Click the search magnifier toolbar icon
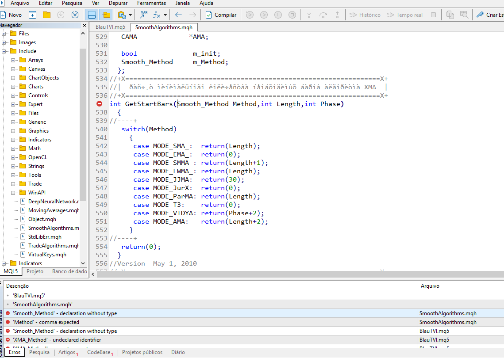Screen dimensions: 504x358 click(464, 15)
